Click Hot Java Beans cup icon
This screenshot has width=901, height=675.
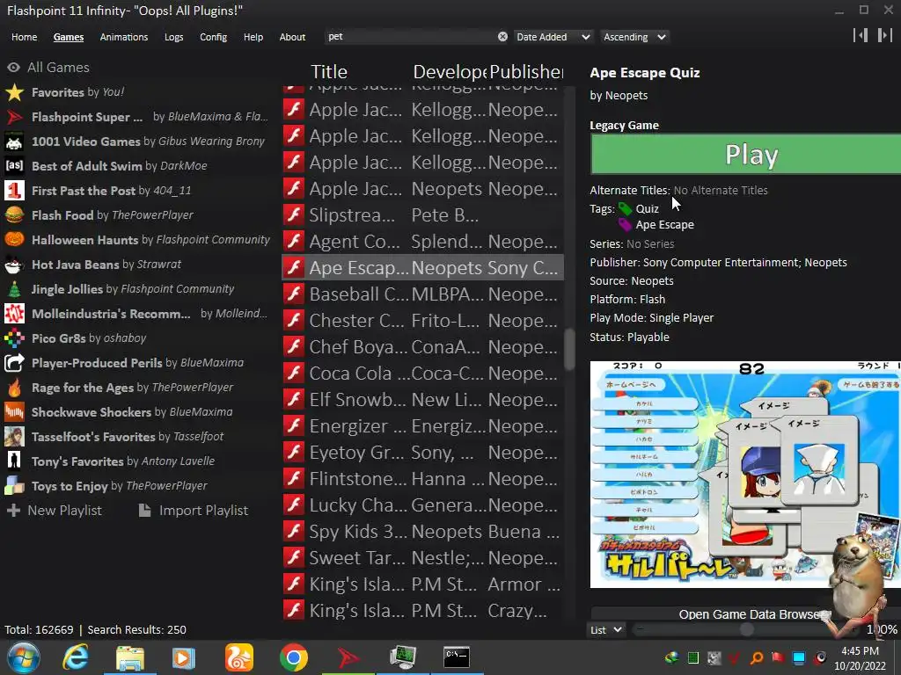point(14,264)
